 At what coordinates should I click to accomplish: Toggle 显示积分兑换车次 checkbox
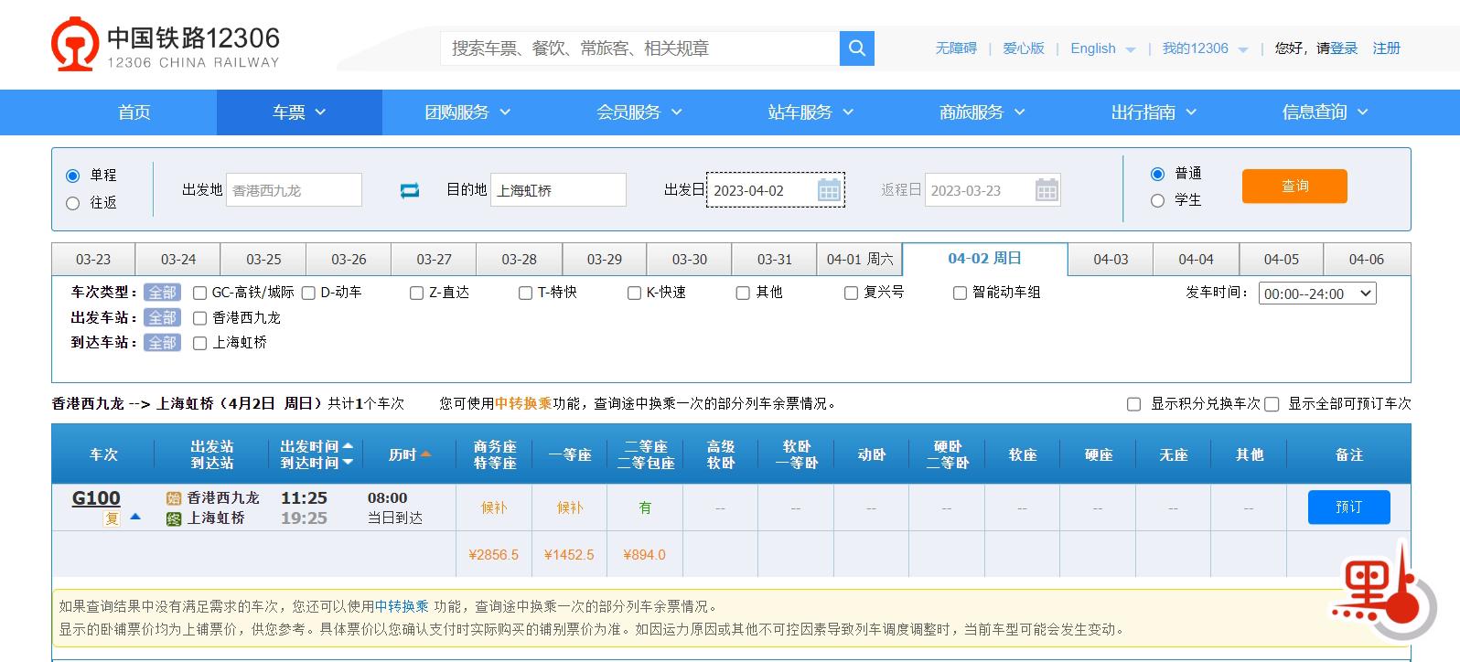(x=1133, y=404)
